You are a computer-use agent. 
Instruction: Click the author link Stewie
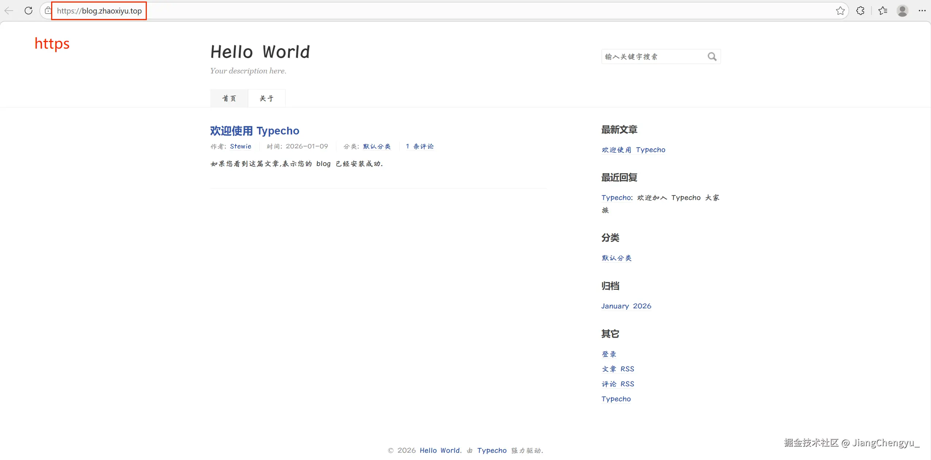pos(240,147)
